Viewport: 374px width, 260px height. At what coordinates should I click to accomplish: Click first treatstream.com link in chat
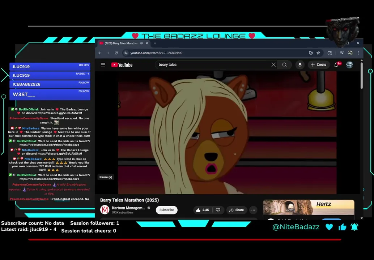click(49, 145)
